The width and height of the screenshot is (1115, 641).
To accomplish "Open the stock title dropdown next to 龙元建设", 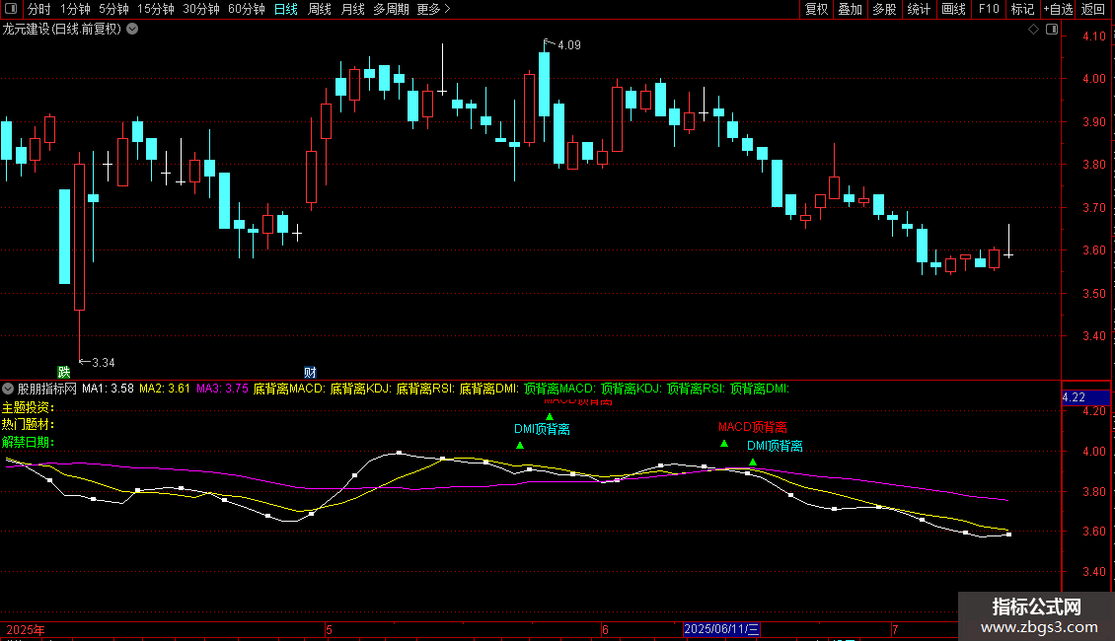I will [132, 30].
